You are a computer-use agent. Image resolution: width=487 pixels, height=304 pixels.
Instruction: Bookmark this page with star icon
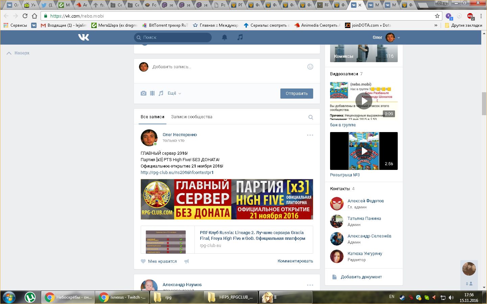coord(437,16)
